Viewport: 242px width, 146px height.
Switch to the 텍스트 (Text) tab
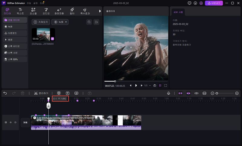click(20, 11)
